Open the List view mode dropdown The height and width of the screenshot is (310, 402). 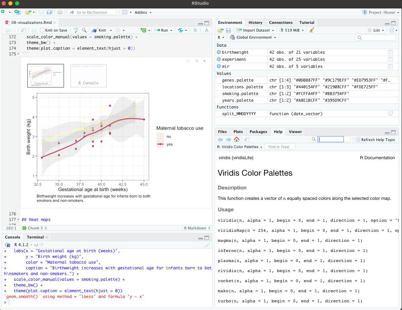[x=376, y=30]
